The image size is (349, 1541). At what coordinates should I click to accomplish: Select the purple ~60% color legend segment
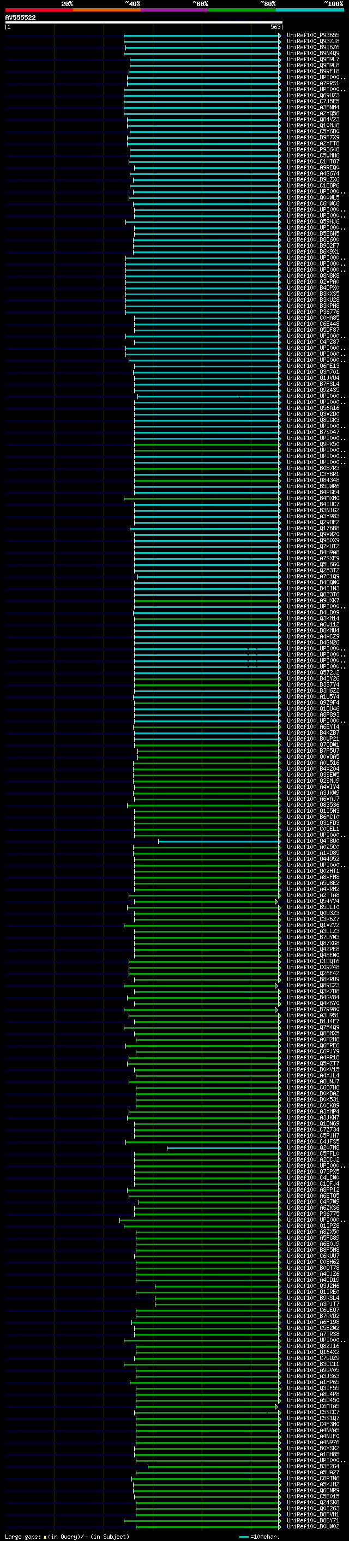tap(174, 10)
